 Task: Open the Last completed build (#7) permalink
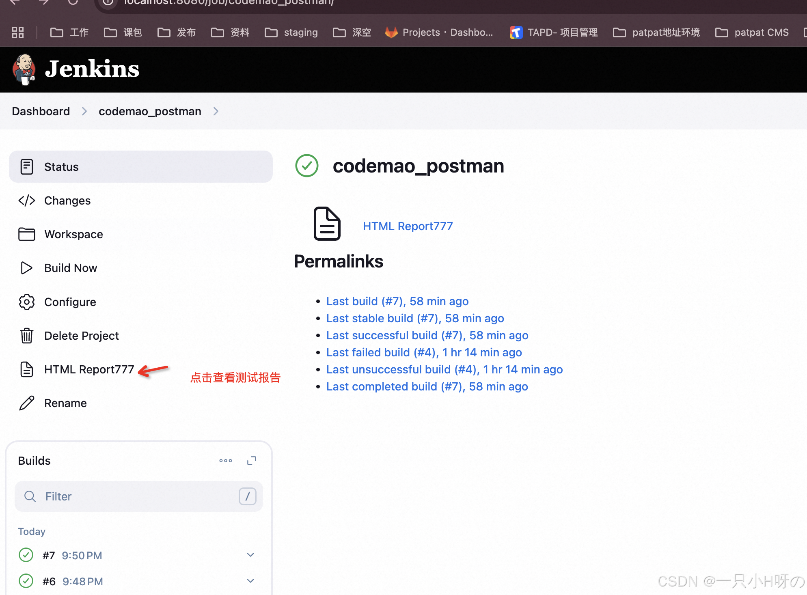click(x=427, y=386)
